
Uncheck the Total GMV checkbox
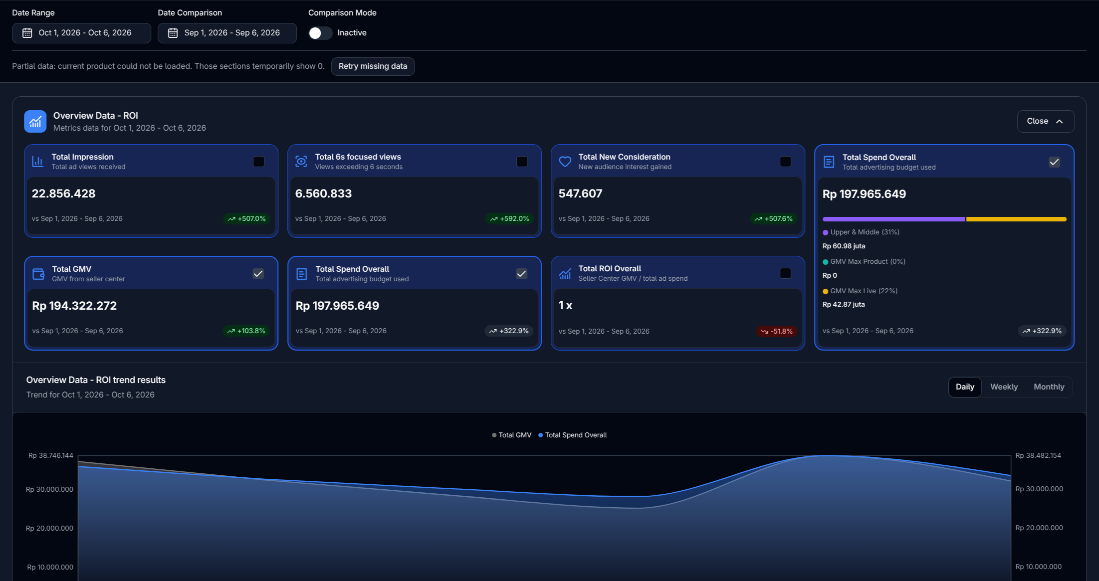(x=258, y=274)
